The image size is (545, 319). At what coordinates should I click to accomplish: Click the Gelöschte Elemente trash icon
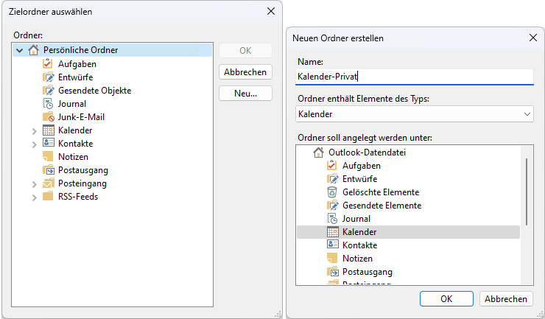coord(332,192)
